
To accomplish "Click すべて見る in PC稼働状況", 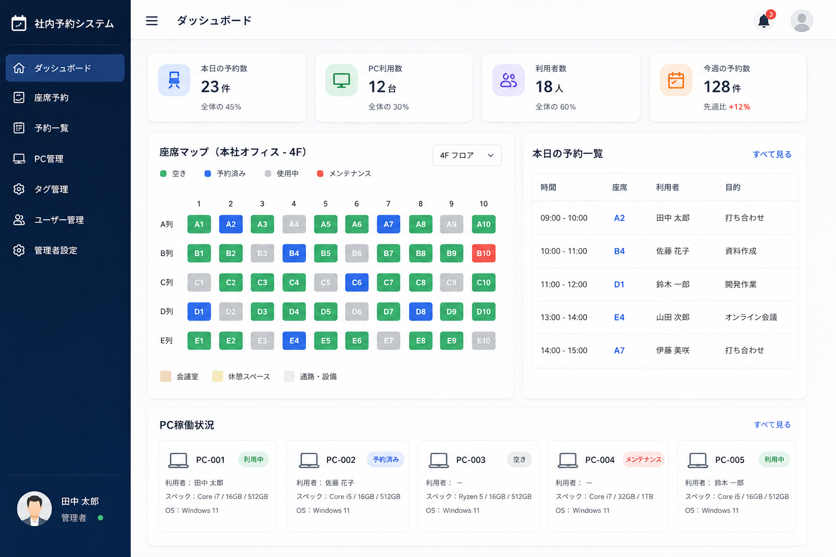I will [772, 425].
